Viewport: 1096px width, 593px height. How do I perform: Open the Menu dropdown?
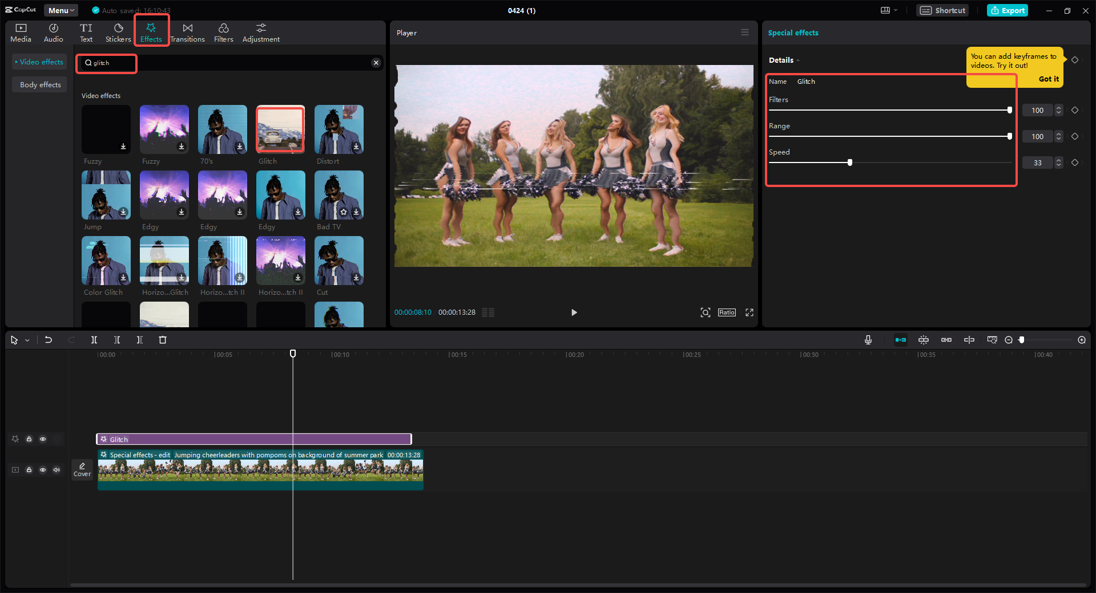click(x=60, y=10)
